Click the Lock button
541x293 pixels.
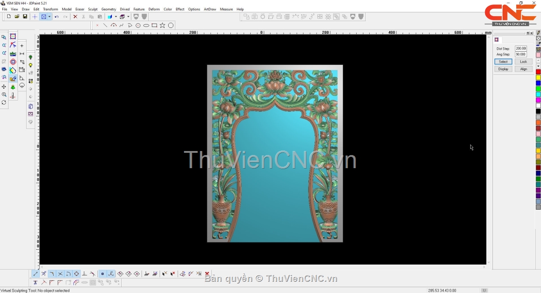tap(523, 62)
